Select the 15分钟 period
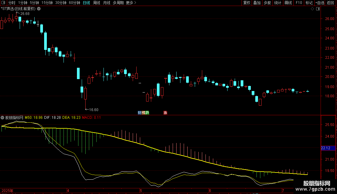Screen dimensions: 337x194 pos(47,3)
